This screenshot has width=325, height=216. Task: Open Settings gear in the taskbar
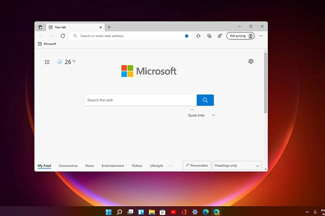pyautogui.click(x=195, y=212)
